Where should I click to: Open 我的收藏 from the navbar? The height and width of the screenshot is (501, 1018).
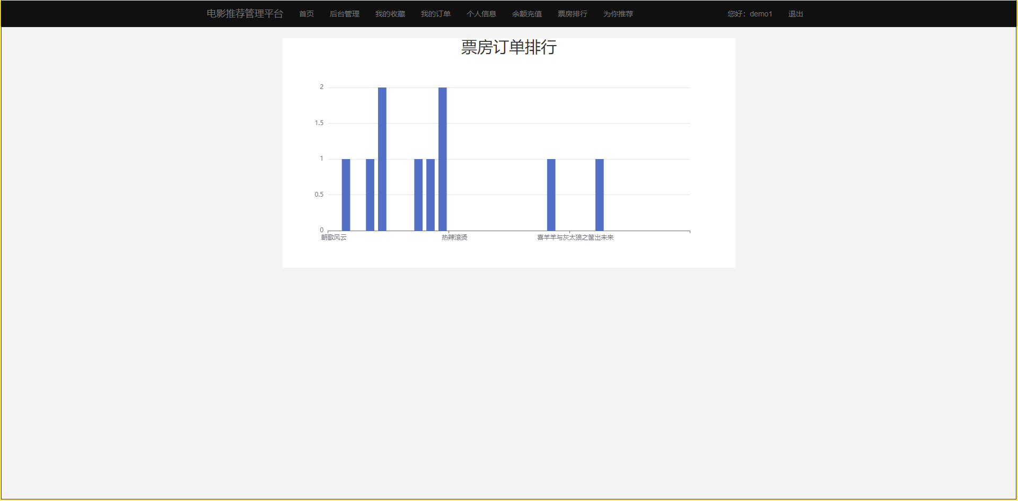point(390,14)
